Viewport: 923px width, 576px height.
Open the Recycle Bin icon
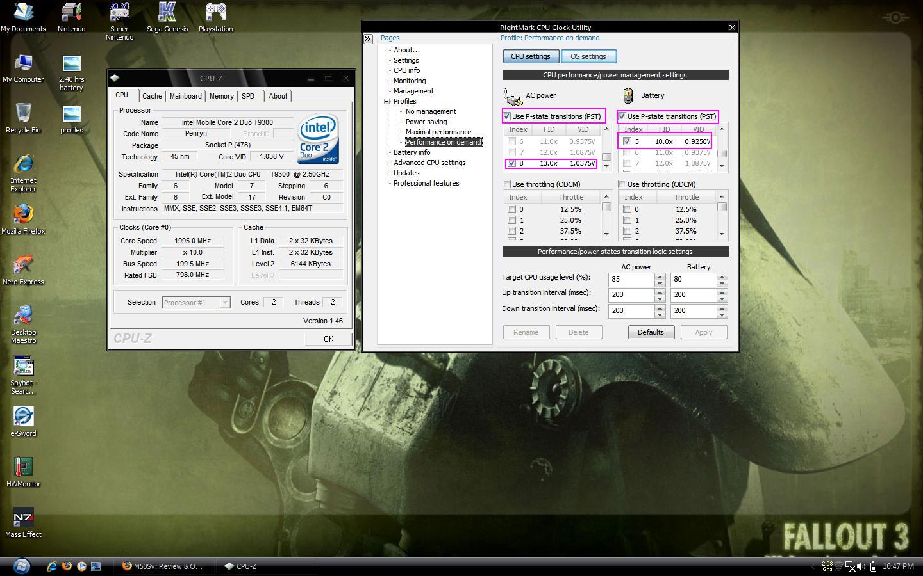click(23, 118)
